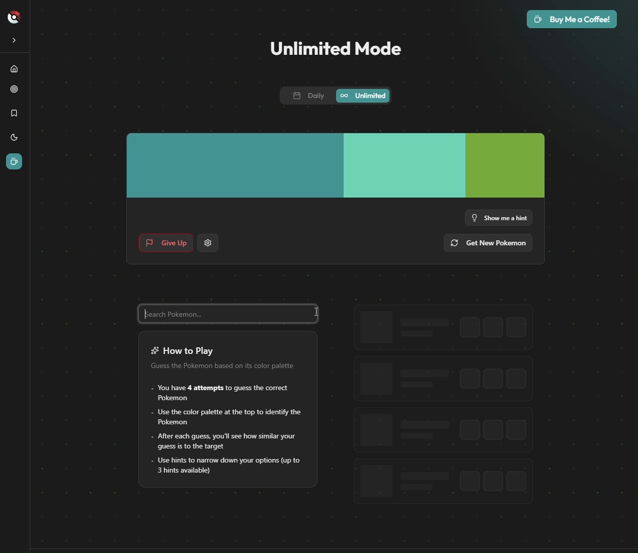Toggle dark mode with the moon icon
This screenshot has width=638, height=553.
pos(14,137)
